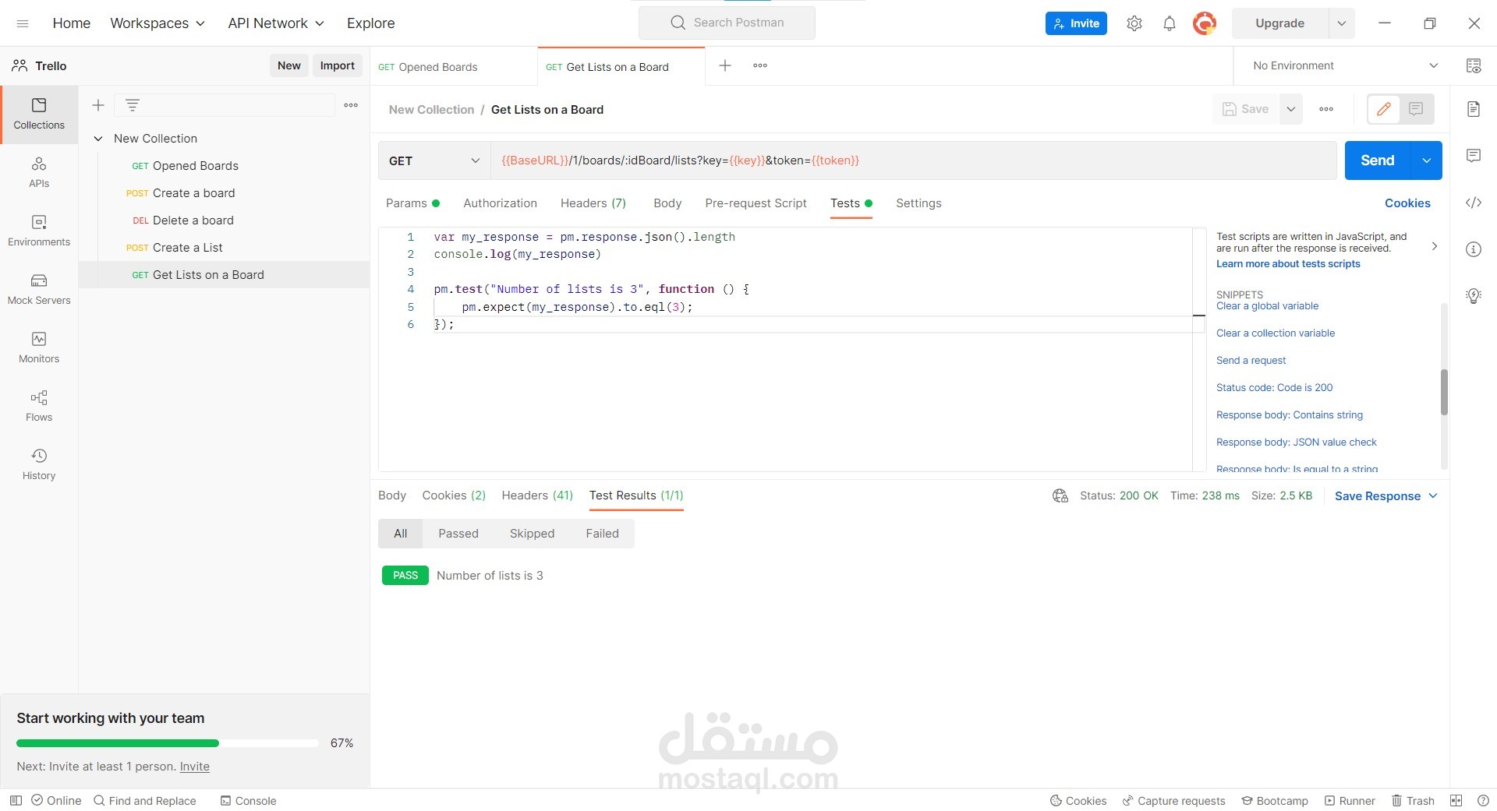This screenshot has width=1497, height=811.
Task: Switch to the Pre-request Script tab
Action: pos(756,203)
